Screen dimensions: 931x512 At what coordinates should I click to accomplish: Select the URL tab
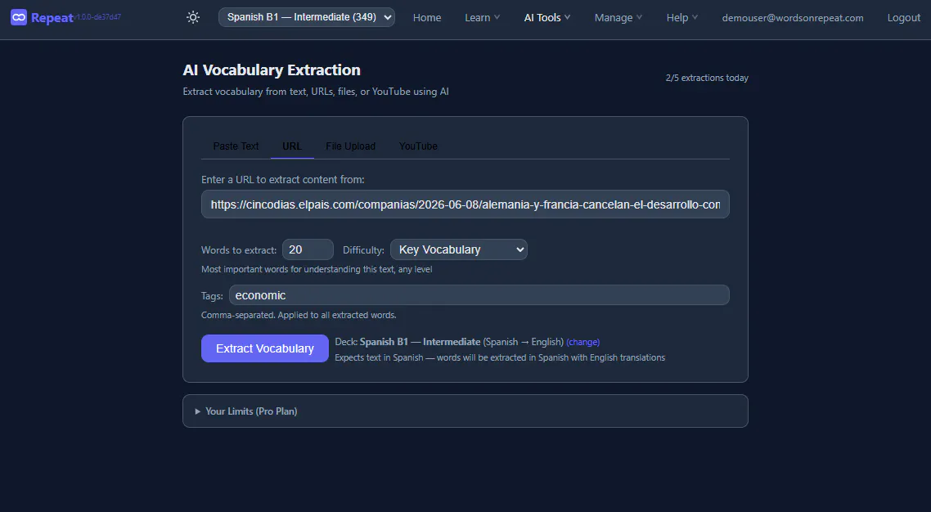point(292,146)
